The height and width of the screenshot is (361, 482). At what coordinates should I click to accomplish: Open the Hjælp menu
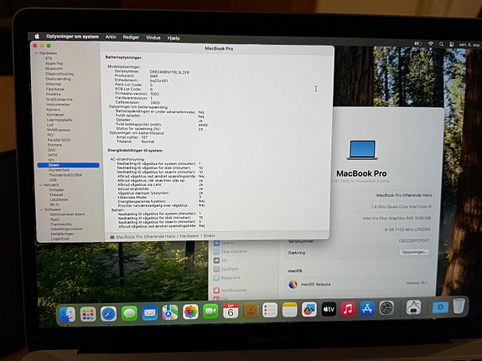pyautogui.click(x=174, y=38)
